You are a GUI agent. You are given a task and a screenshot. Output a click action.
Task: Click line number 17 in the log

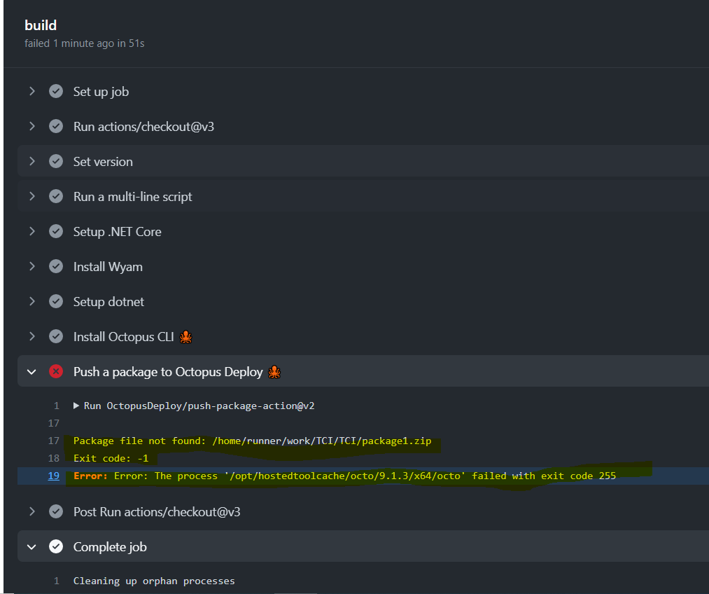[54, 440]
